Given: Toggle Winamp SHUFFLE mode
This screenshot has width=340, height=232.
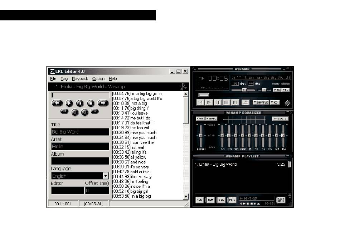Looking at the screenshot, I should tap(261, 102).
